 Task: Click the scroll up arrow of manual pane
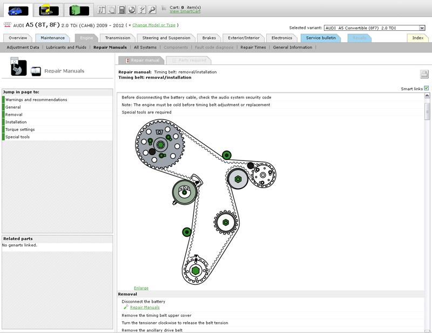427,96
